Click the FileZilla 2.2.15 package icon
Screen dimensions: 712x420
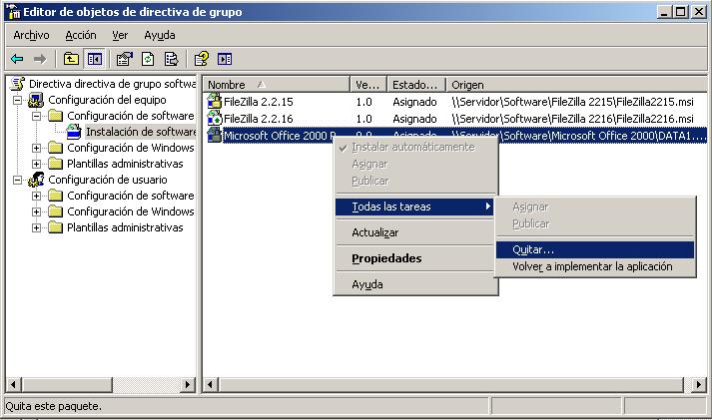pyautogui.click(x=214, y=102)
